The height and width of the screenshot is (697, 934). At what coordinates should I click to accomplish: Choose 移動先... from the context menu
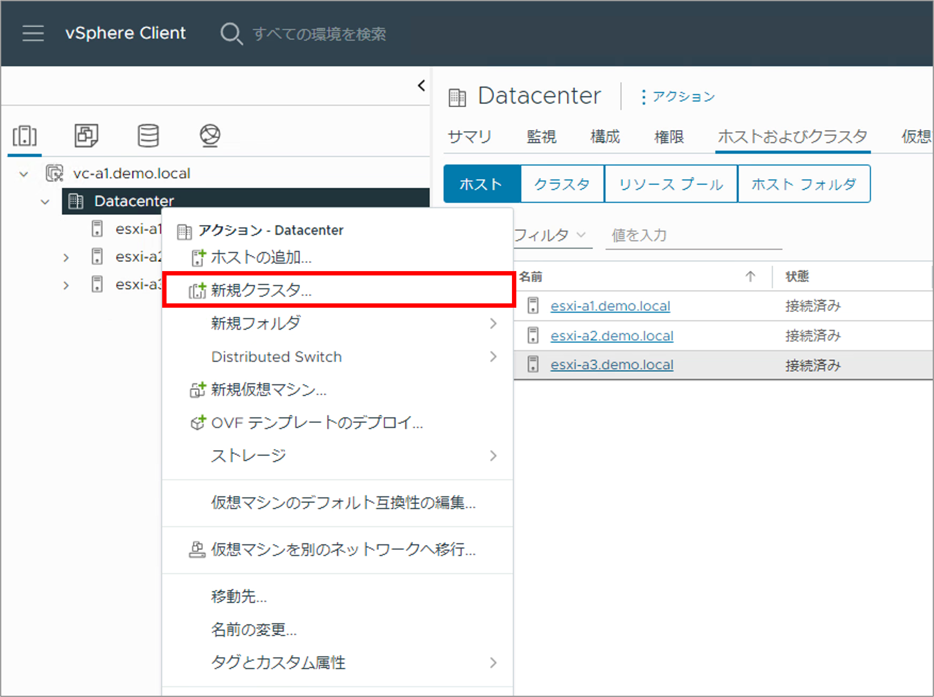point(337,597)
